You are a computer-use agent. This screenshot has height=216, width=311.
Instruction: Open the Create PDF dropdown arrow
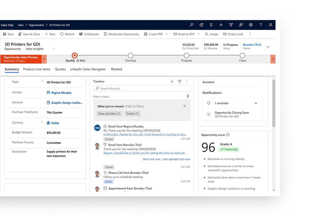tap(167, 34)
